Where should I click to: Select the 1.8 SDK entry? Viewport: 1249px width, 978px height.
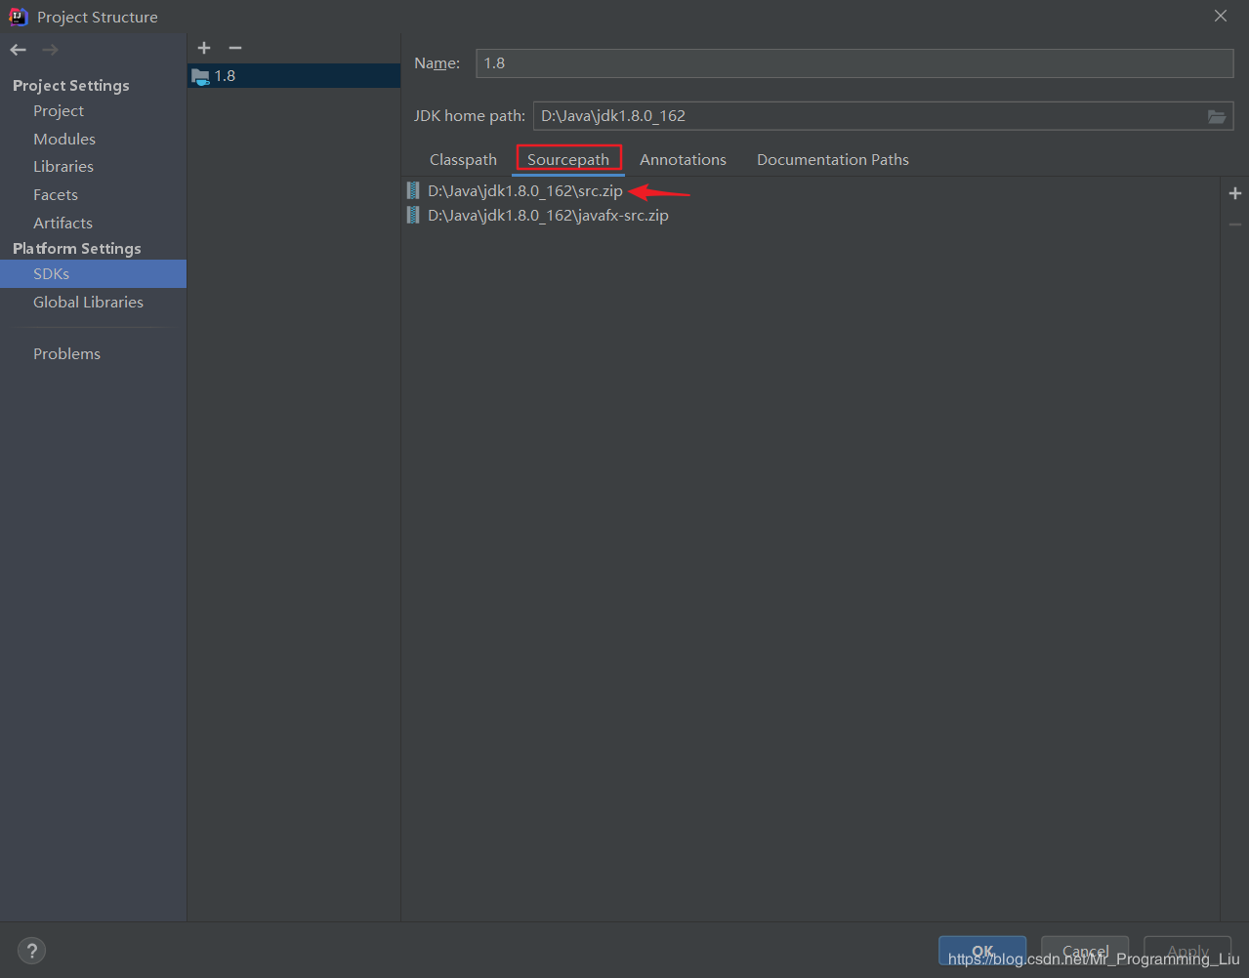[294, 76]
